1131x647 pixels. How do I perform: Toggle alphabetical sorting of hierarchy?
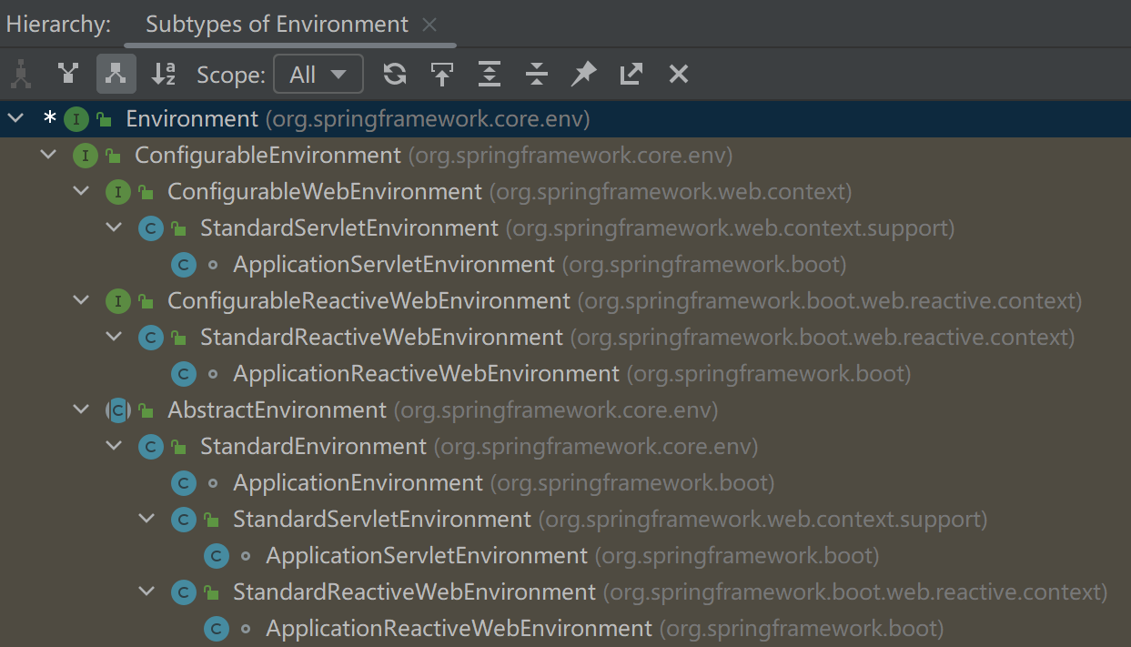[x=163, y=74]
